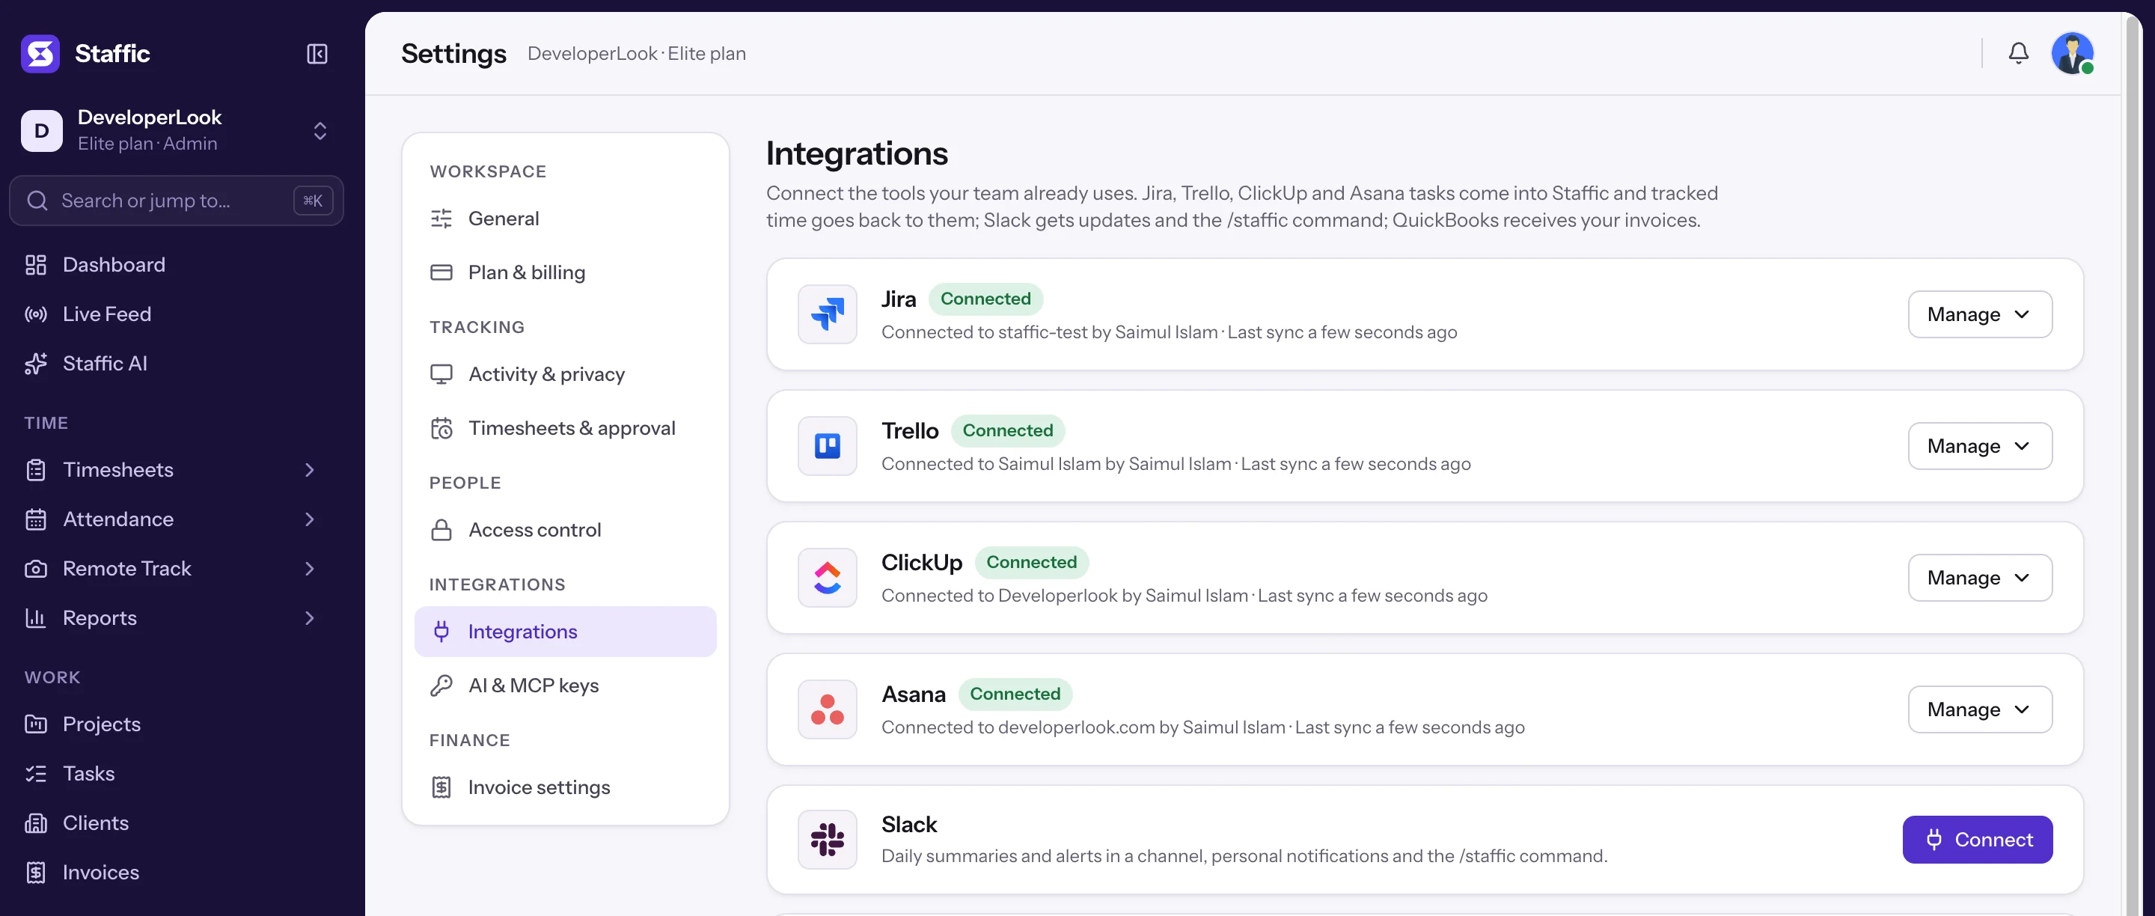The height and width of the screenshot is (916, 2155).
Task: Click the Slack integration logo
Action: pyautogui.click(x=827, y=839)
